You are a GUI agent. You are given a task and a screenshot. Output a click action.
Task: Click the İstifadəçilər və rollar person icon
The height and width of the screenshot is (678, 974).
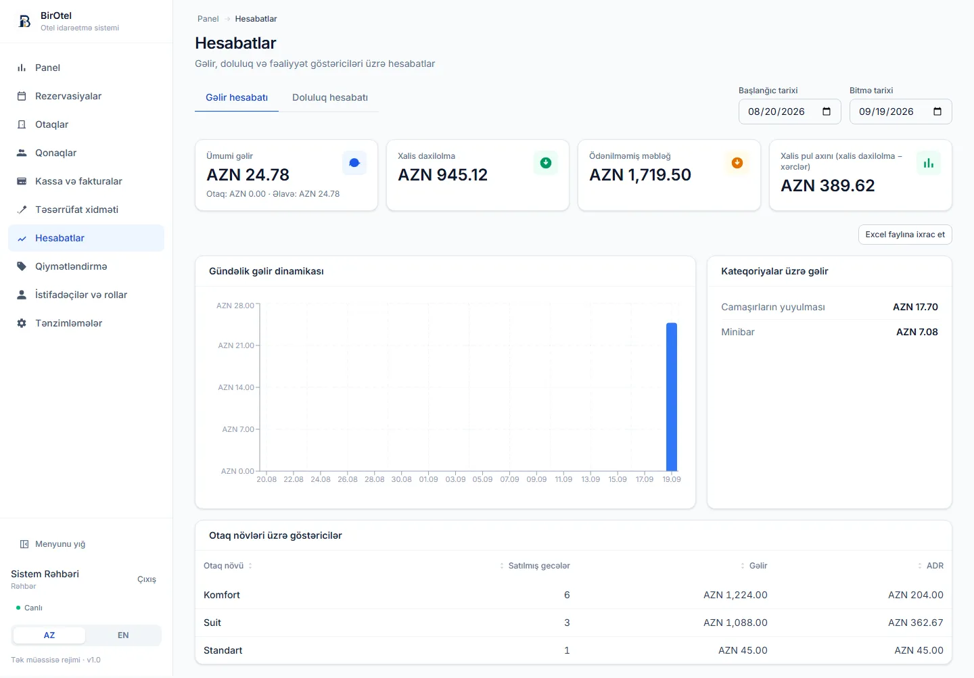(22, 295)
